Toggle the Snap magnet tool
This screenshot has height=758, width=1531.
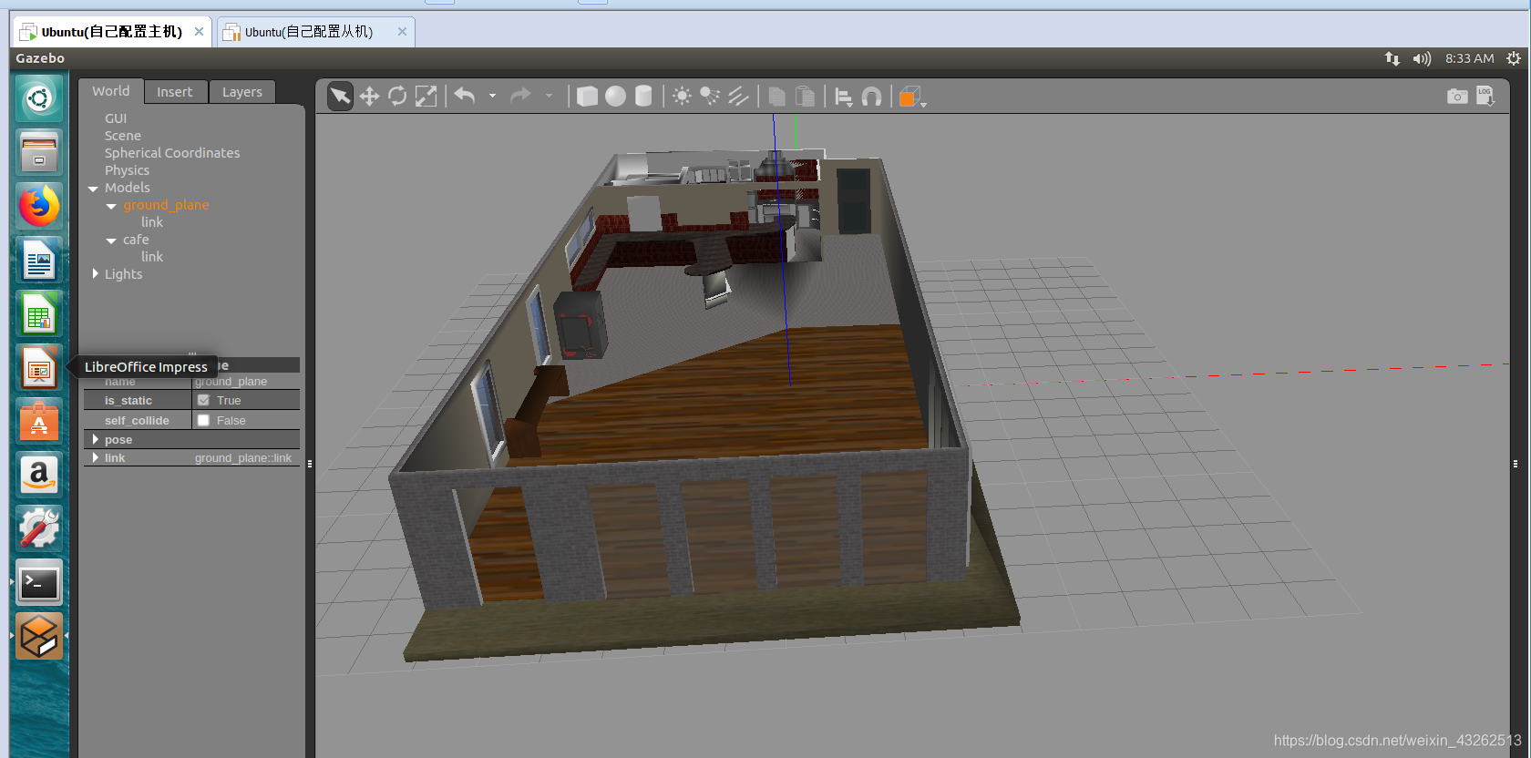pyautogui.click(x=872, y=97)
